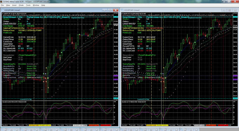
Task: Click 'Free Margin' label in right chart
Action: [x=128, y=26]
